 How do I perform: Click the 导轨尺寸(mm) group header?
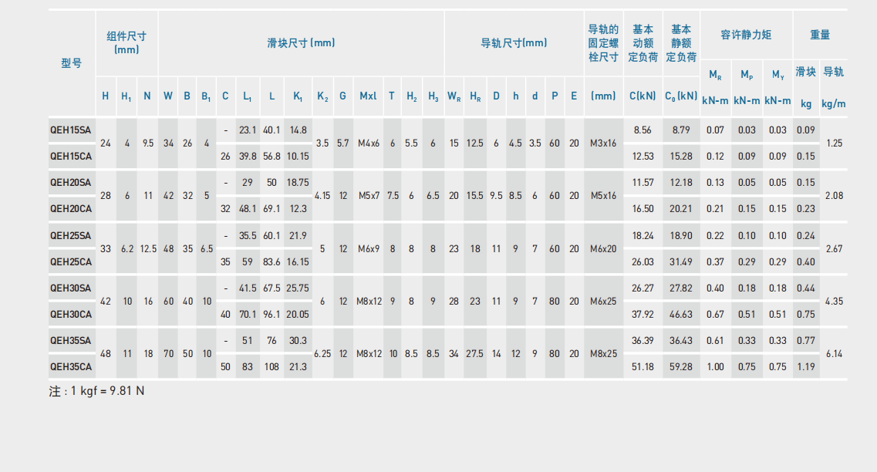click(x=514, y=43)
